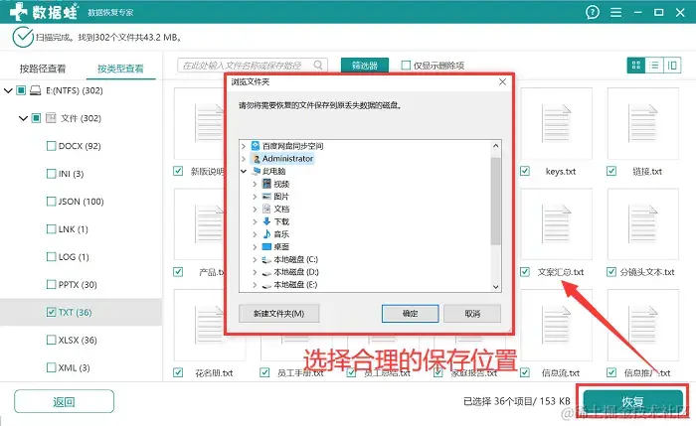Switch to 按路径查看 tab
The image size is (696, 426).
coord(43,69)
